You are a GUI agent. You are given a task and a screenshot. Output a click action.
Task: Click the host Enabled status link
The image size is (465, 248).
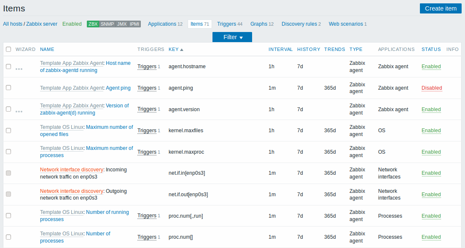72,24
